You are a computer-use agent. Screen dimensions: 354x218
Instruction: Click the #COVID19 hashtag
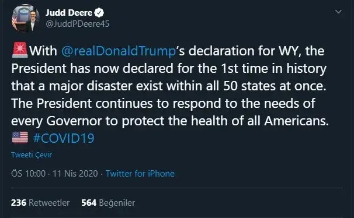[64, 138]
